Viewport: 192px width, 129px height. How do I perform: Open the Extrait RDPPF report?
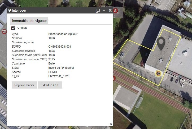tap(50, 85)
